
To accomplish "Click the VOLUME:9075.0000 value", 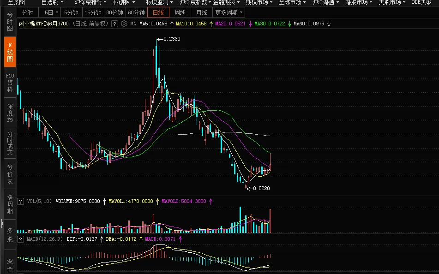I will (78, 201).
